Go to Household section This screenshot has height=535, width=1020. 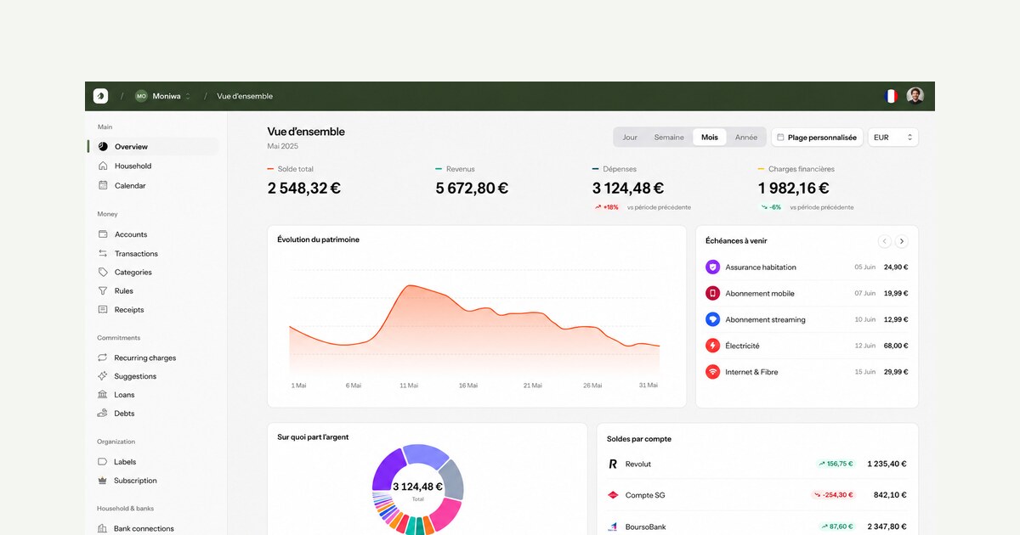pos(133,166)
